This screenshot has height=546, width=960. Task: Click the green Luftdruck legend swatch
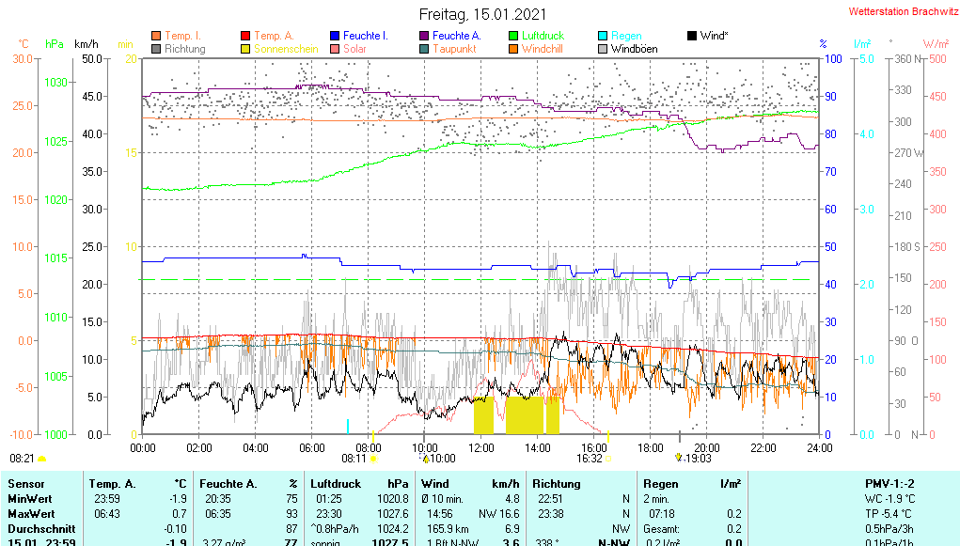pyautogui.click(x=513, y=36)
